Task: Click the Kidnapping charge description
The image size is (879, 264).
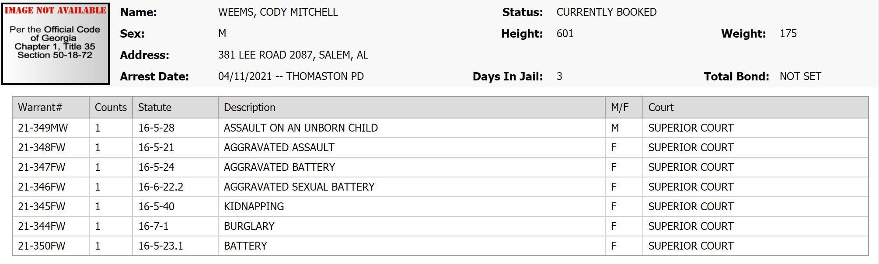Action: tap(254, 207)
